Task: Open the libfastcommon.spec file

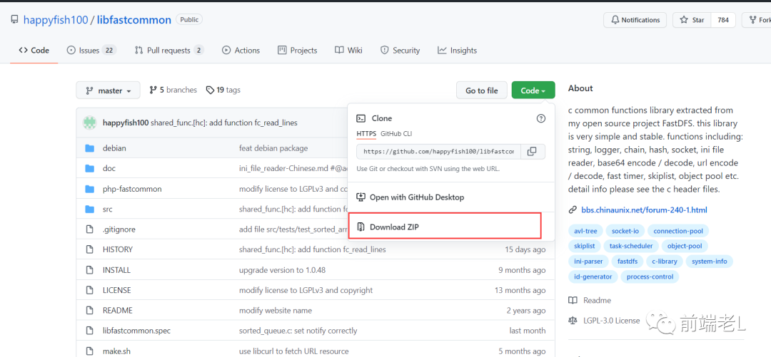Action: (x=136, y=331)
